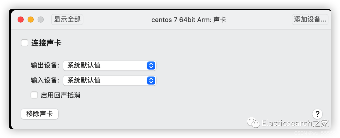The image size is (340, 138).
Task: Click the gray zoom window button
Action: [x=41, y=19]
